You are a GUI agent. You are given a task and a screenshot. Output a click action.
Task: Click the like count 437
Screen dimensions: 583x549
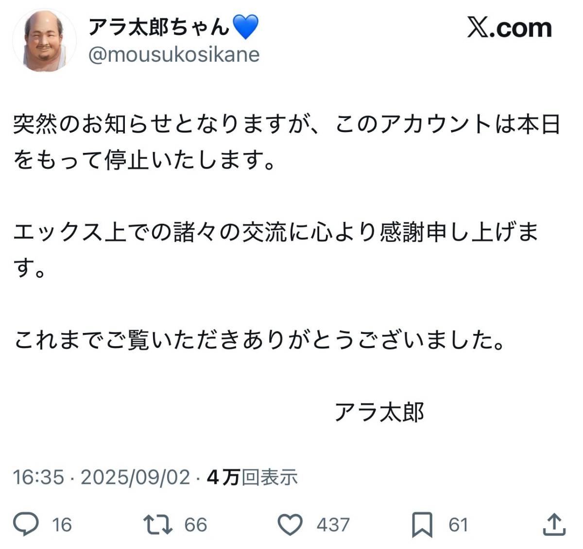[333, 525]
